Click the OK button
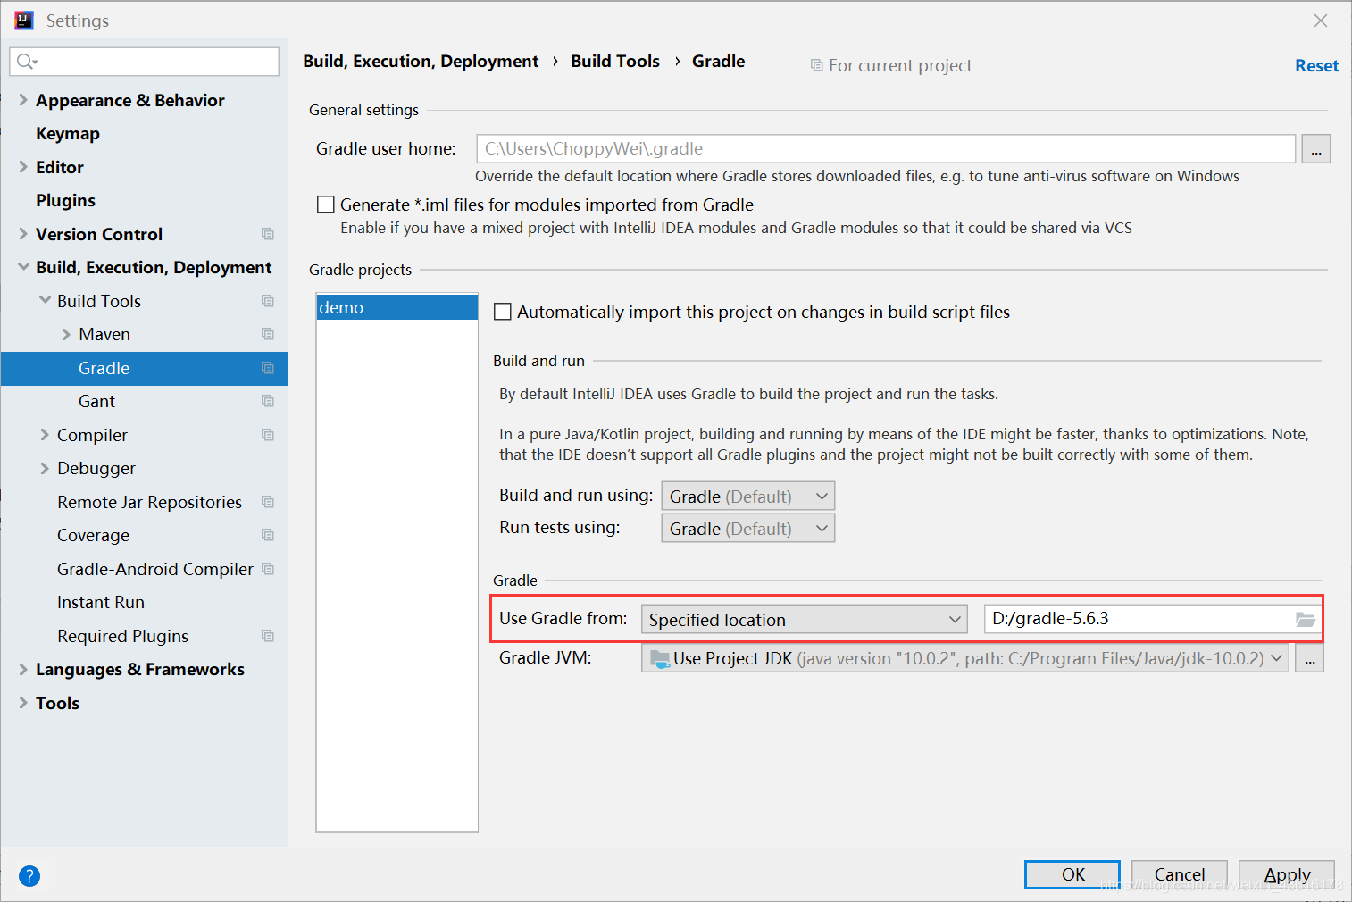Screen dimensions: 1352x902 tap(1072, 874)
